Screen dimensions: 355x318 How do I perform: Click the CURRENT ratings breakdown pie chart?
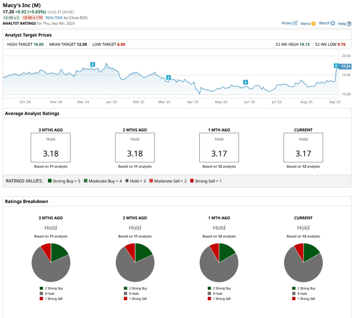303,262
